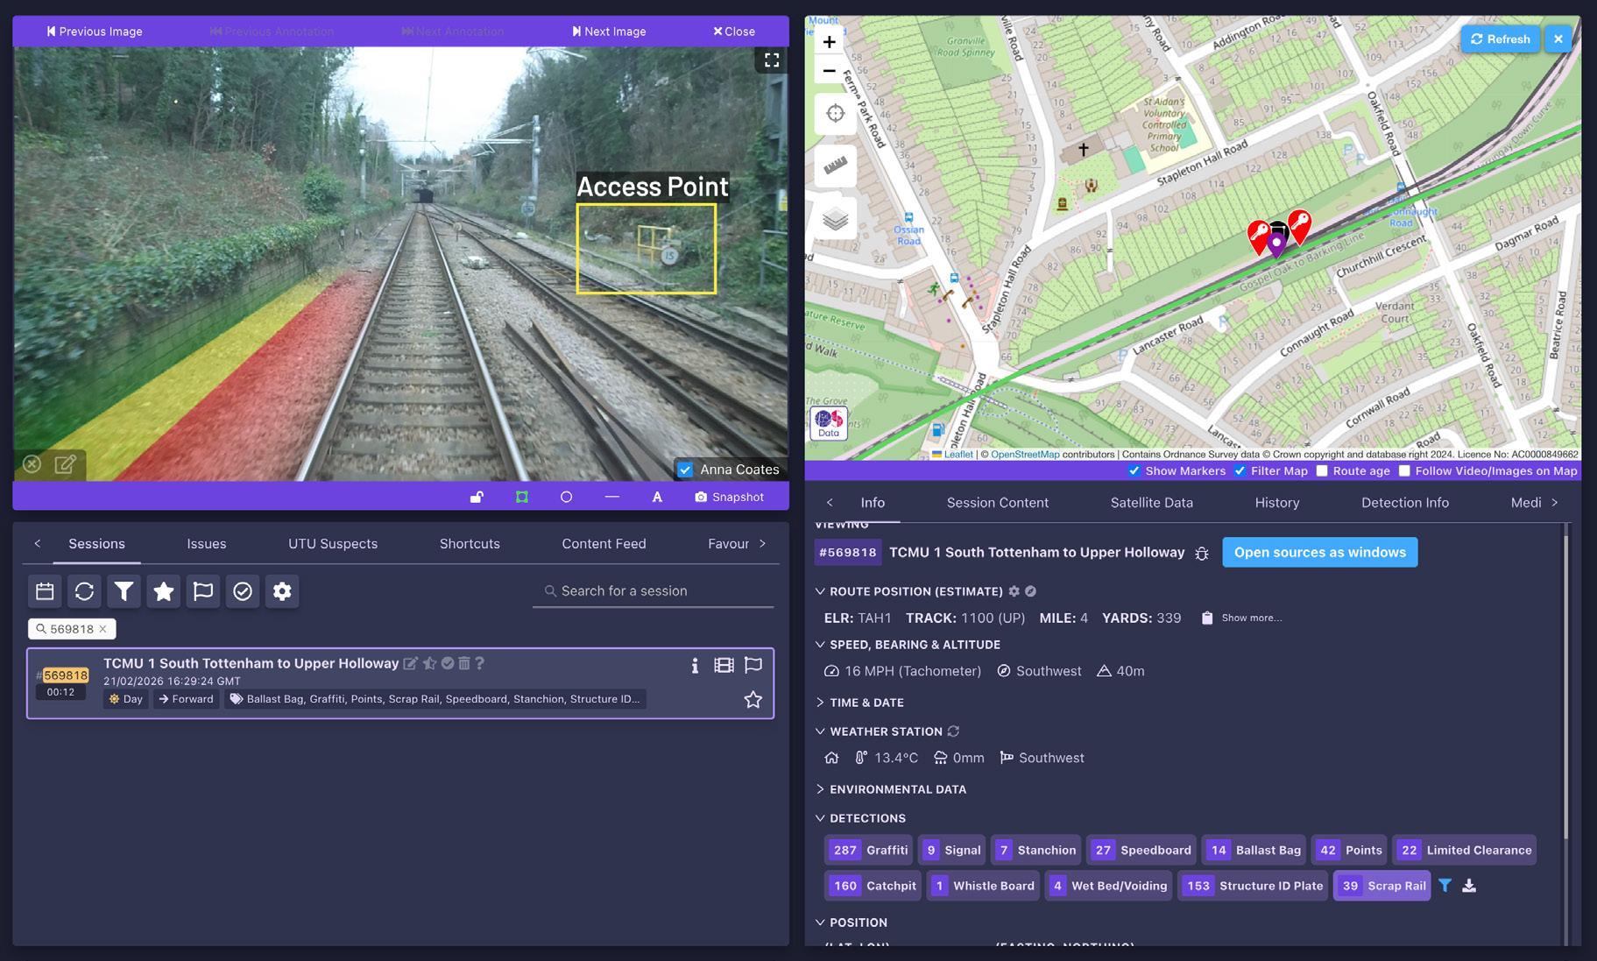Open the calendar date filter
1597x961 pixels.
pos(45,591)
